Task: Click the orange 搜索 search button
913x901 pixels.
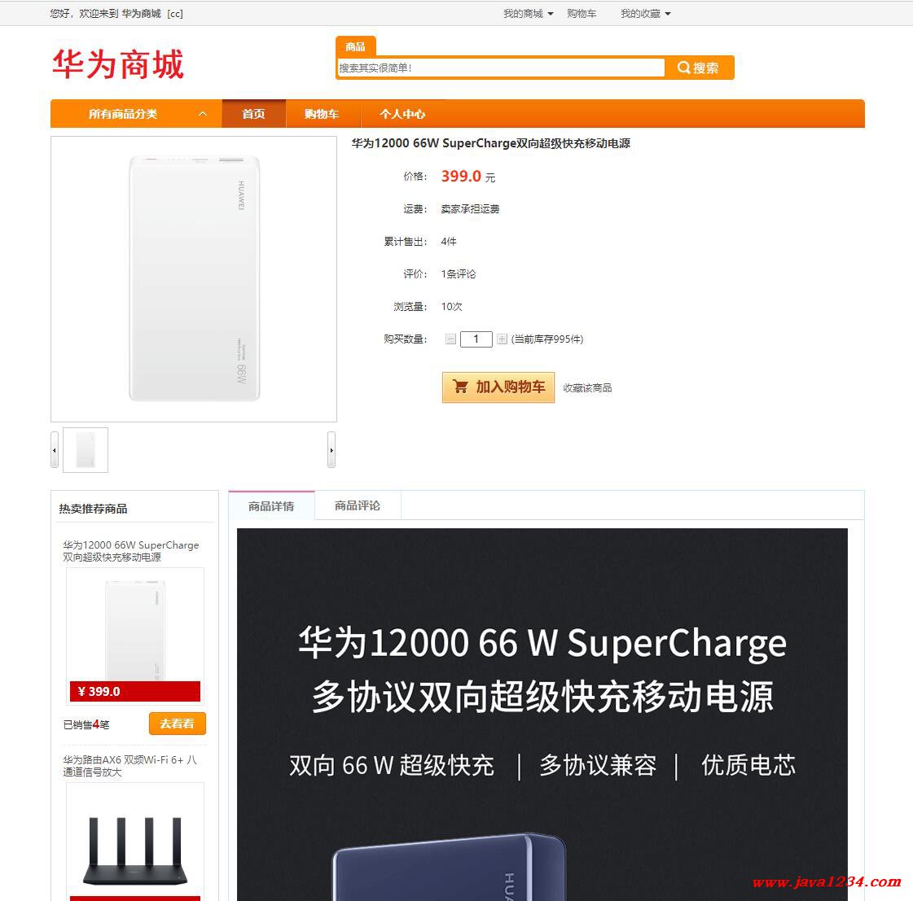Action: 699,68
